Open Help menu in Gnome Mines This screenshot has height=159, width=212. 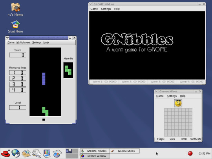coord(183,96)
